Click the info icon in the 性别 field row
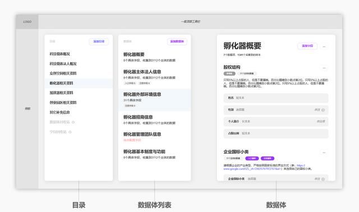Screen dimensions: 359x212 tap(323, 110)
